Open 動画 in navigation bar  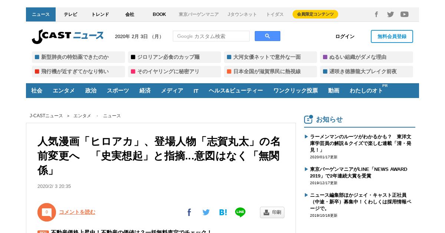click(334, 91)
